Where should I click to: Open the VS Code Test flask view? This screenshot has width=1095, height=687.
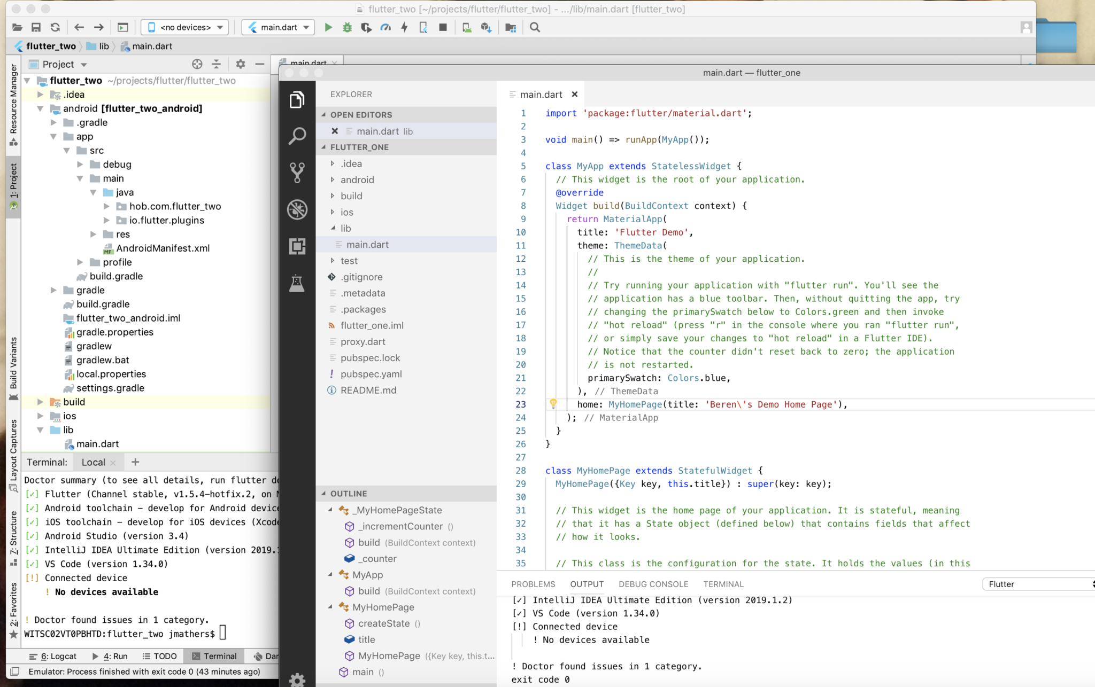297,283
